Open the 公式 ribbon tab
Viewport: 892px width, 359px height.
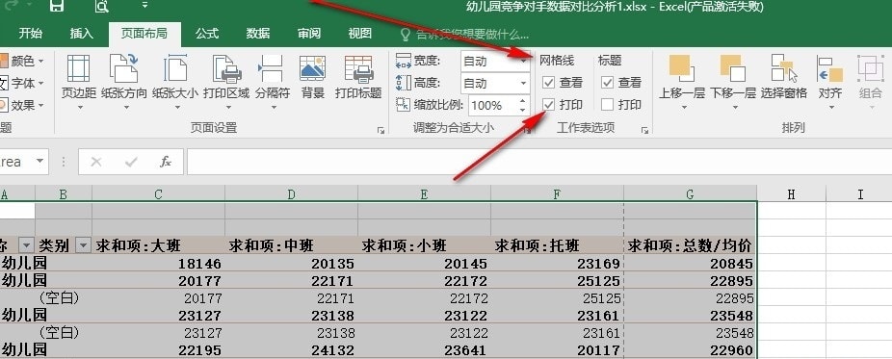pos(207,34)
